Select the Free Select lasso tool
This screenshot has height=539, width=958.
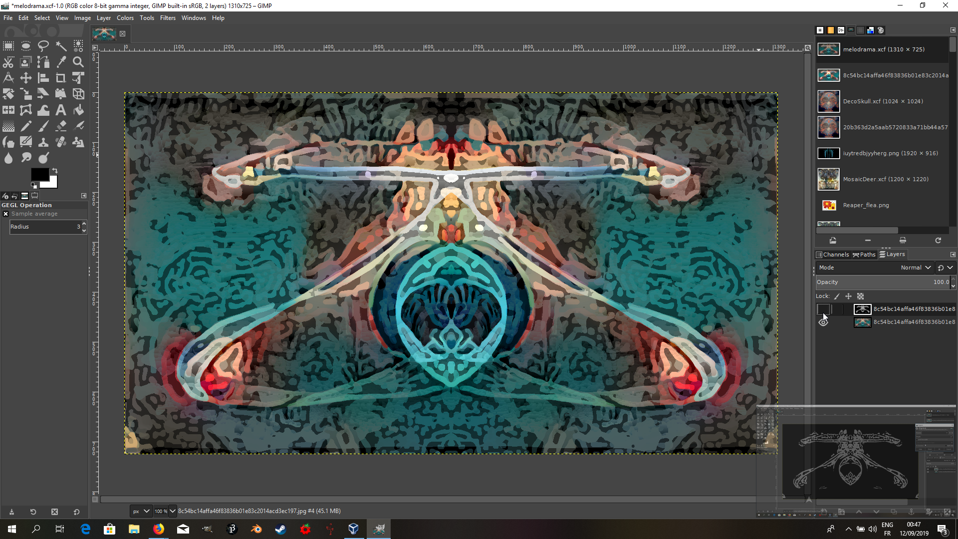pos(43,46)
